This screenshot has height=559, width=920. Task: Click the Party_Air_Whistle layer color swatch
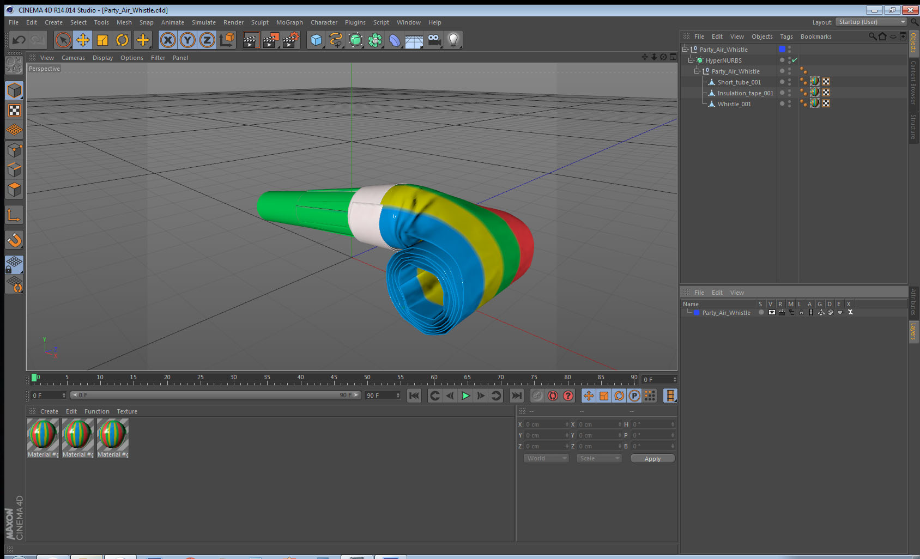click(x=697, y=313)
